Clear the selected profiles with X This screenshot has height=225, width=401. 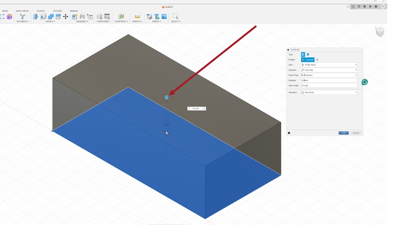click(x=317, y=60)
